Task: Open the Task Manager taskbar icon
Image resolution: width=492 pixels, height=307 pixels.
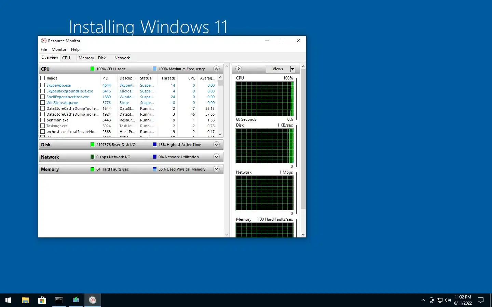Action: pyautogui.click(x=76, y=300)
